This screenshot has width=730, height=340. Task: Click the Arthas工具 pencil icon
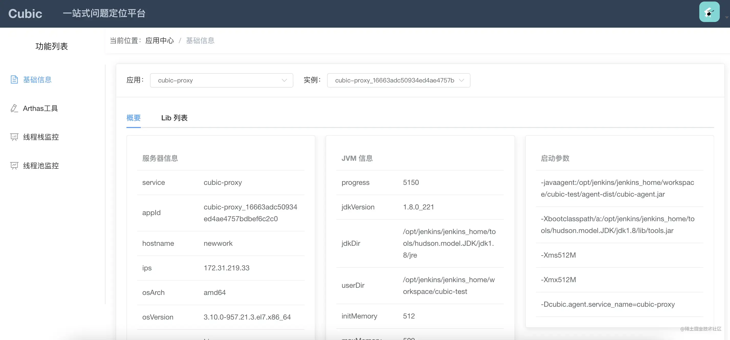pos(14,108)
